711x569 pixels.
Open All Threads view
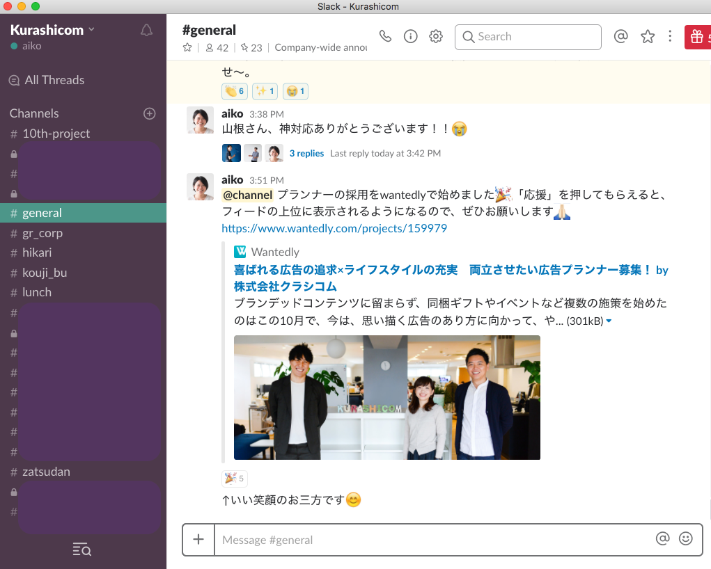click(47, 80)
